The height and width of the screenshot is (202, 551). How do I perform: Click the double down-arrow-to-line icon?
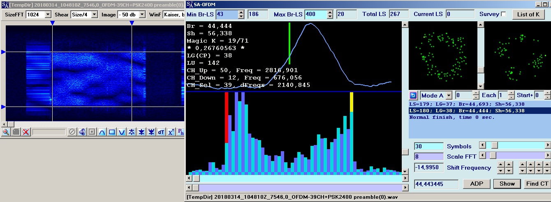(x=151, y=132)
